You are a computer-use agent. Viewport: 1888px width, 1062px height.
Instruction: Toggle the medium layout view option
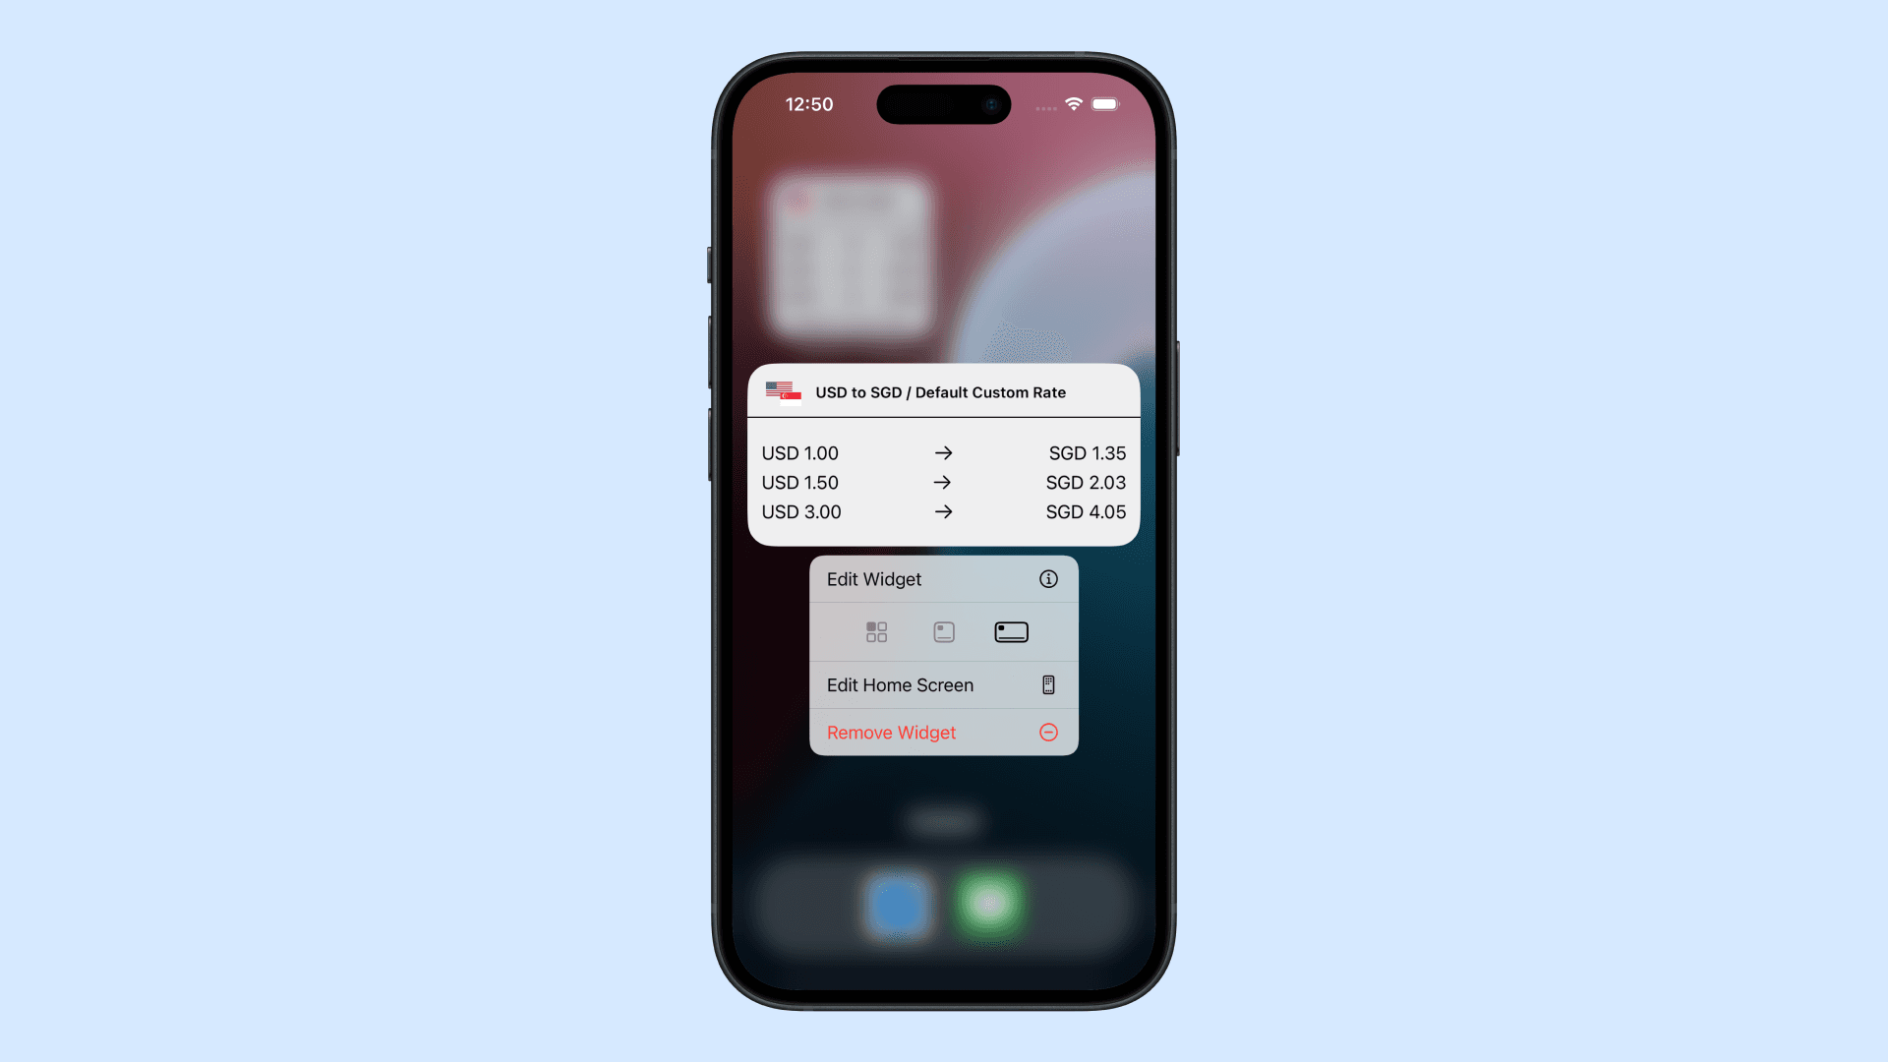(943, 631)
